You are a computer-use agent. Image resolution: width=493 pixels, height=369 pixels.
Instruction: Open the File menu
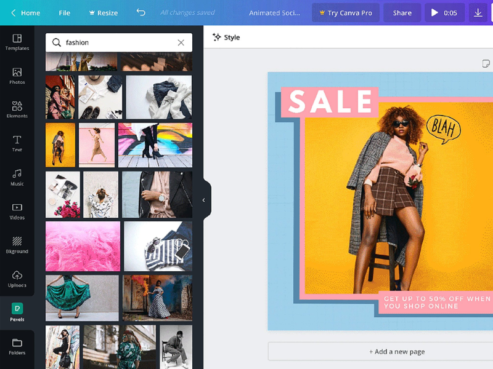[64, 13]
